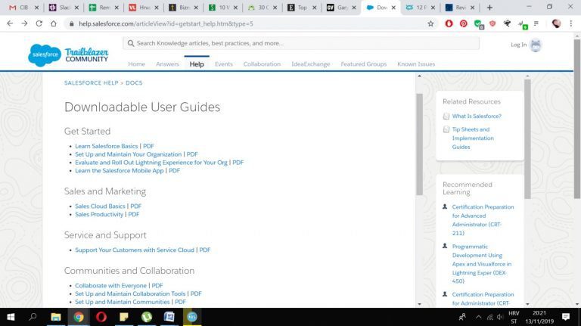581x326 pixels.
Task: Open Set Up and Maintain Communities link
Action: point(123,302)
